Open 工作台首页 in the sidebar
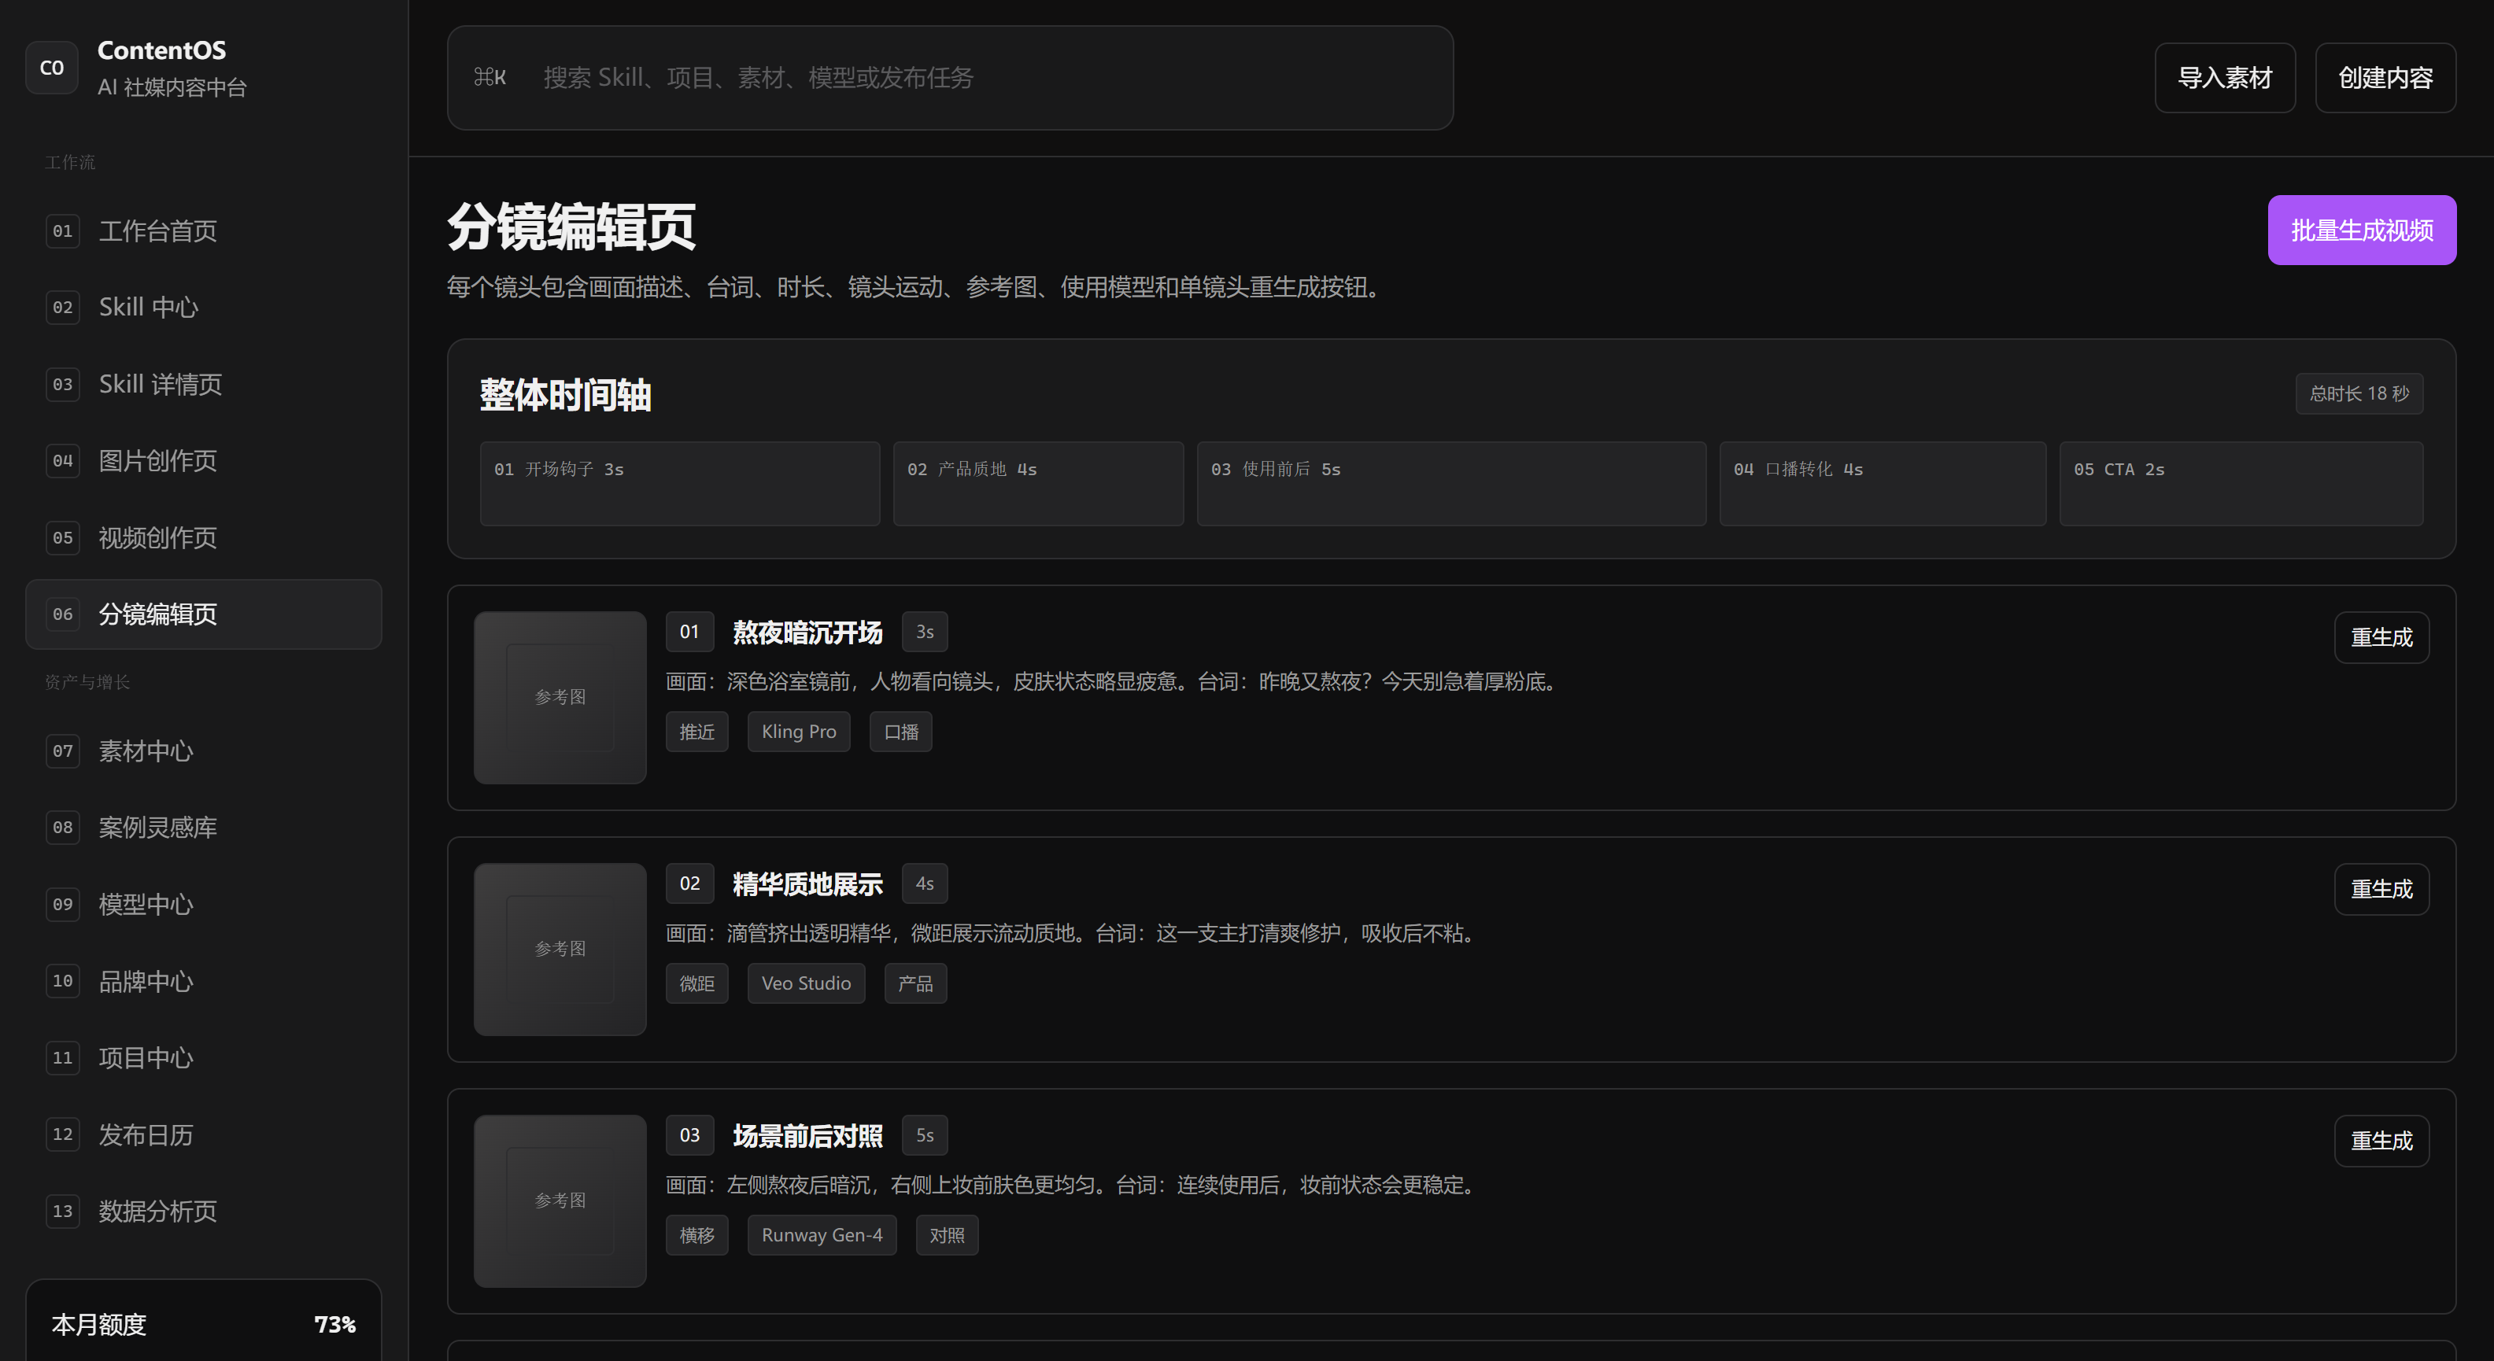This screenshot has width=2494, height=1361. point(203,231)
